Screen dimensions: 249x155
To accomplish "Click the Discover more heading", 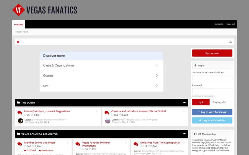I will click(54, 56).
